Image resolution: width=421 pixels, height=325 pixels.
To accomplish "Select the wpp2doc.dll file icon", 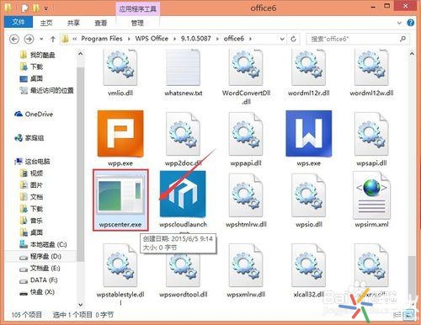I will (183, 134).
